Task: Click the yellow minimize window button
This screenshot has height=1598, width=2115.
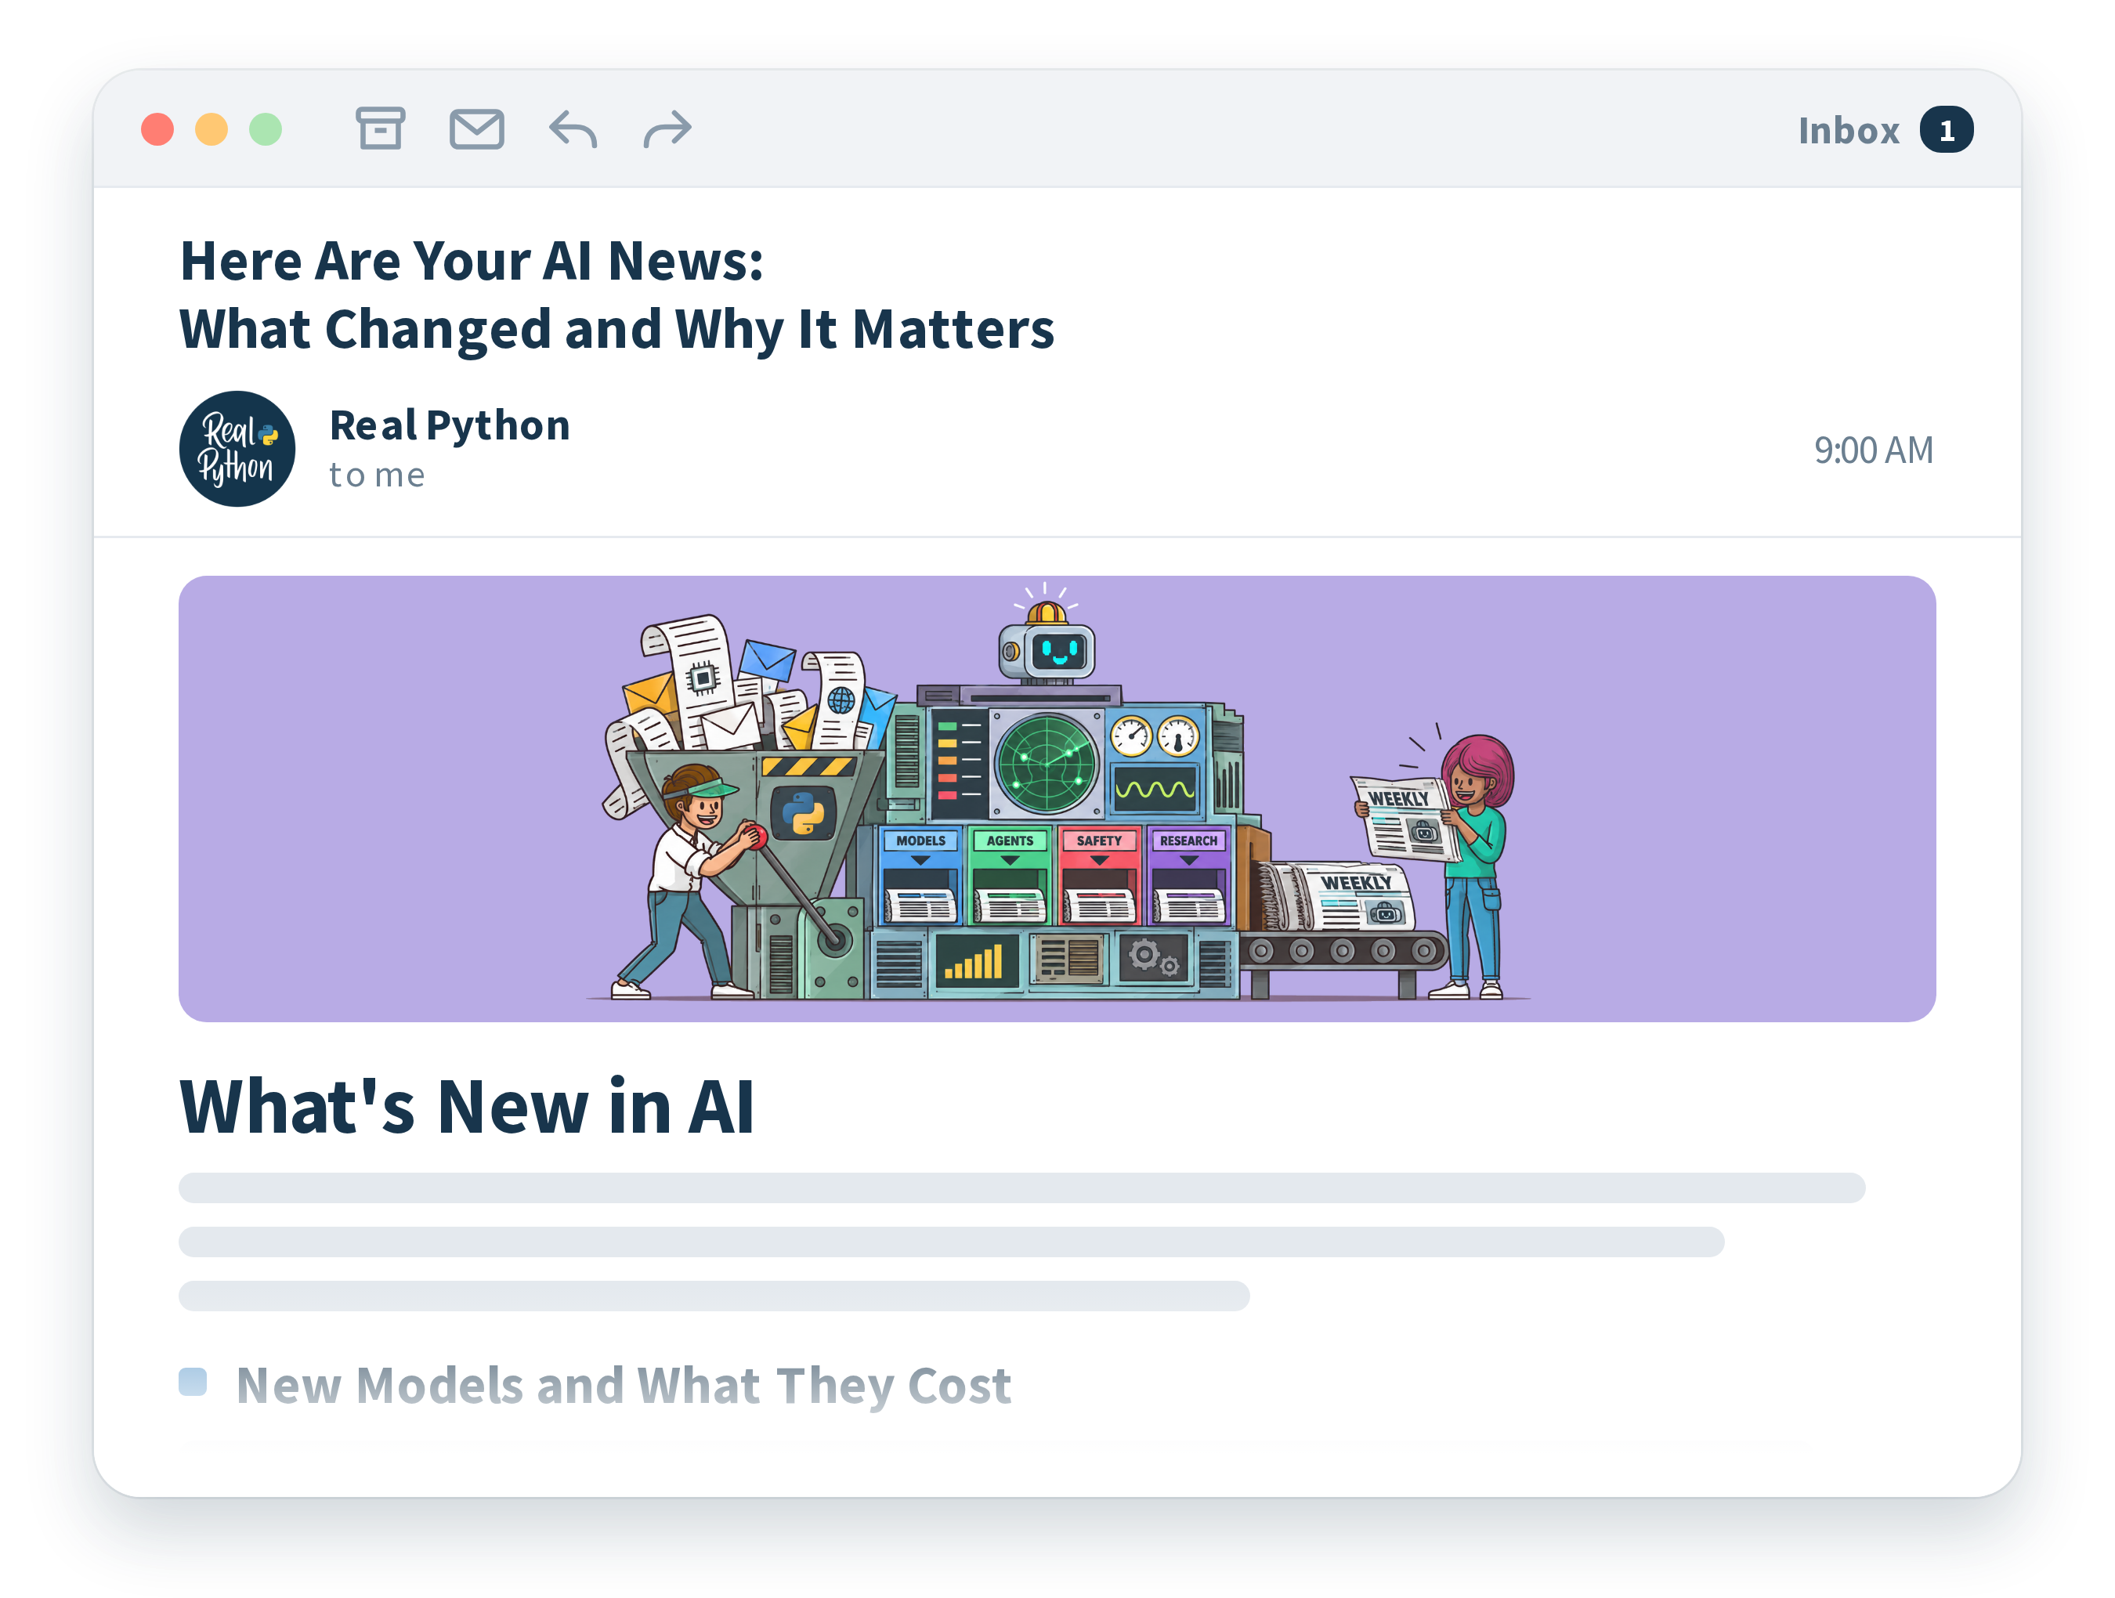Action: [x=211, y=129]
